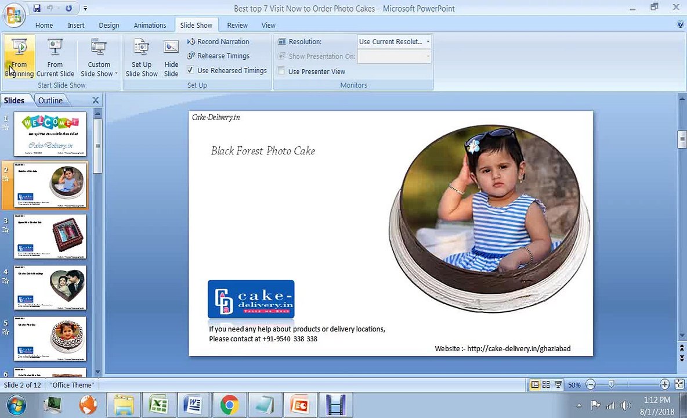This screenshot has height=418, width=687.
Task: Switch to the Animations tab
Action: coord(150,26)
